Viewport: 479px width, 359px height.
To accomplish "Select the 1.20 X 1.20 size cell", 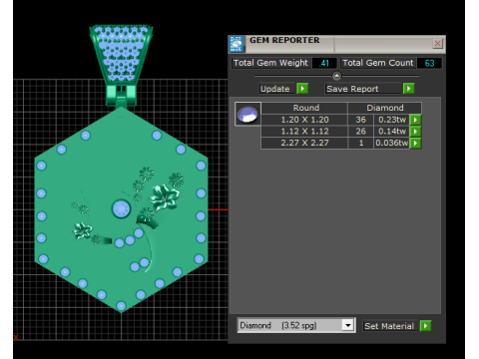I will pyautogui.click(x=304, y=120).
